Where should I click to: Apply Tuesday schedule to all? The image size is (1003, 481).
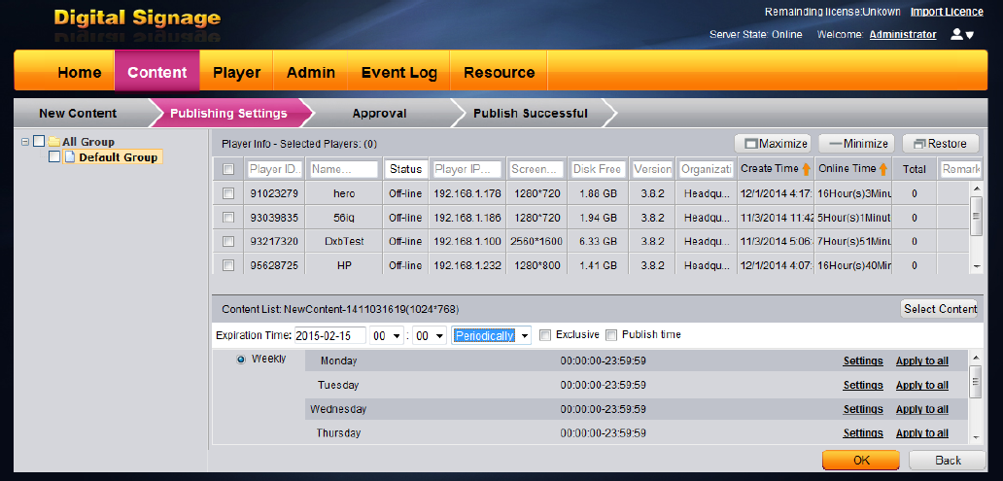pos(921,385)
